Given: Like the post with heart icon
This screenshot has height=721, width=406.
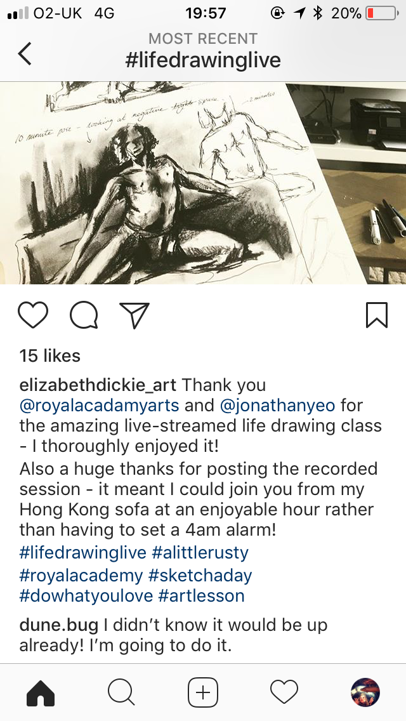Looking at the screenshot, I should [x=33, y=315].
